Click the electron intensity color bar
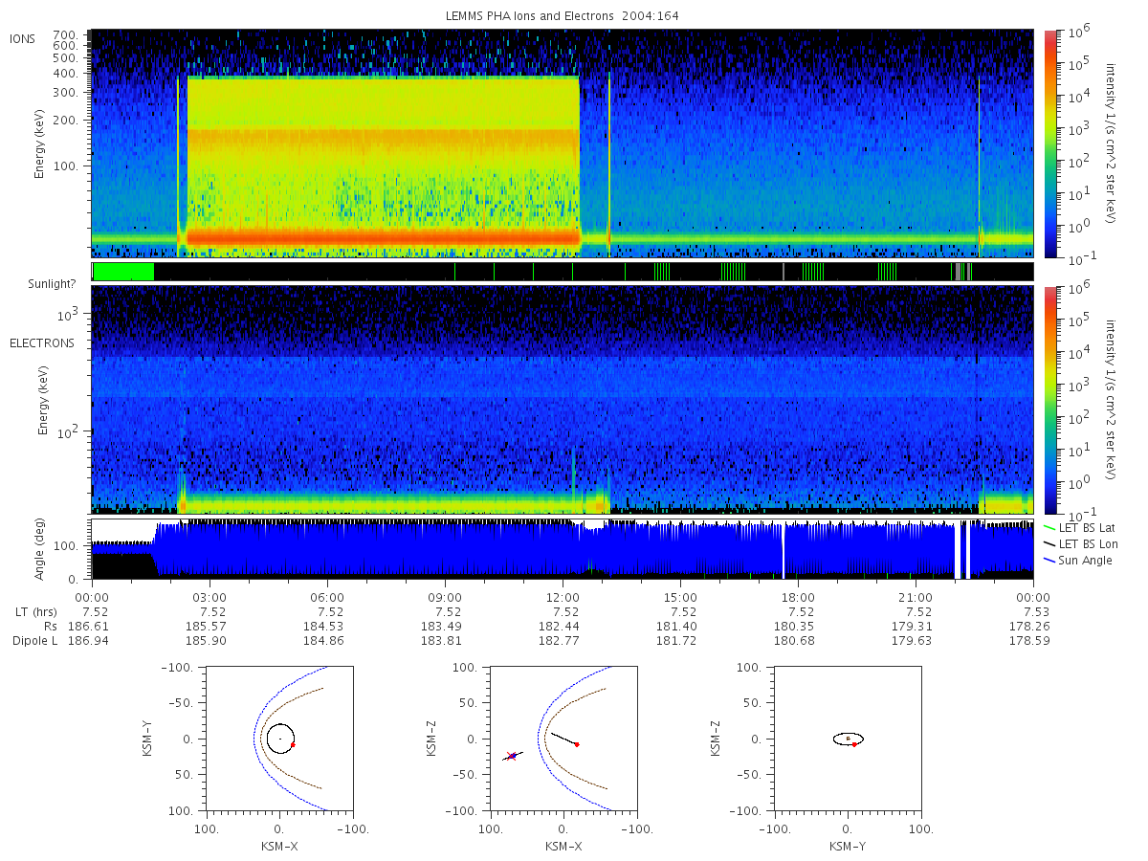 click(x=1049, y=400)
